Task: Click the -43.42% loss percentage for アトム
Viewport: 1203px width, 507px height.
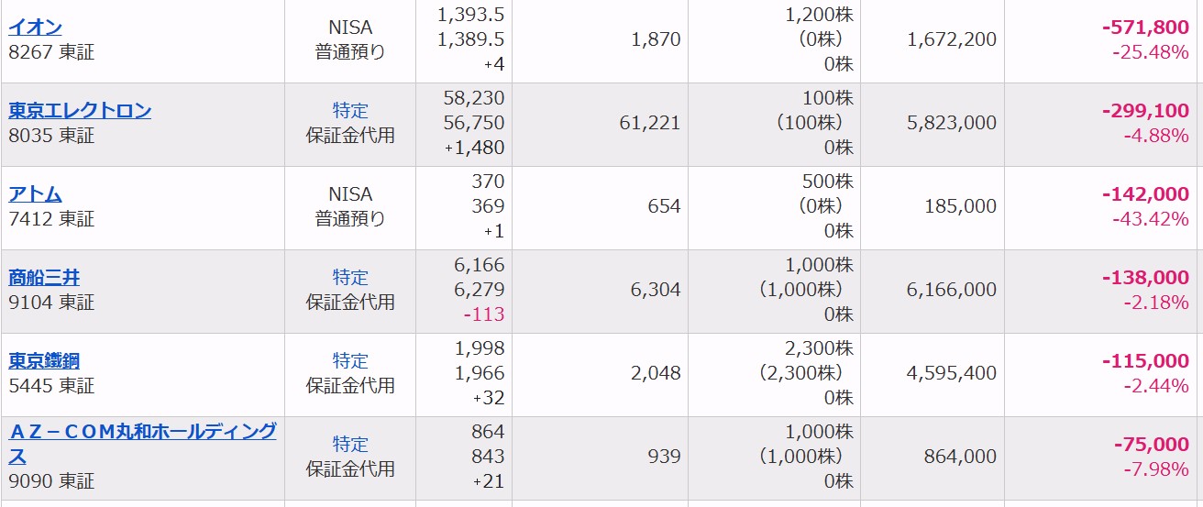Action: point(1151,219)
